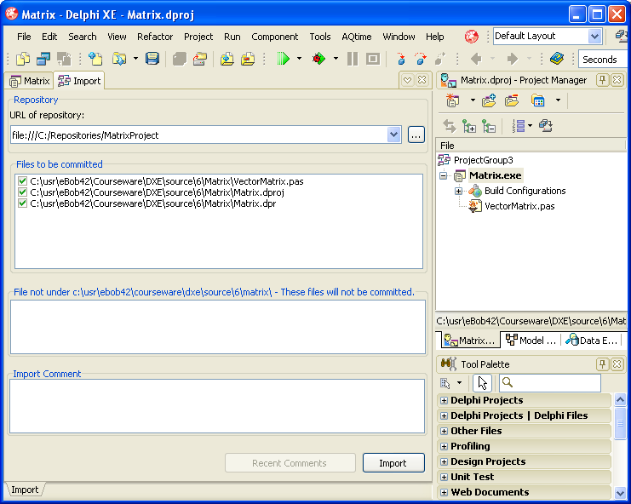Viewport: 631px width, 504px height.
Task: Click the Import button
Action: pos(393,463)
